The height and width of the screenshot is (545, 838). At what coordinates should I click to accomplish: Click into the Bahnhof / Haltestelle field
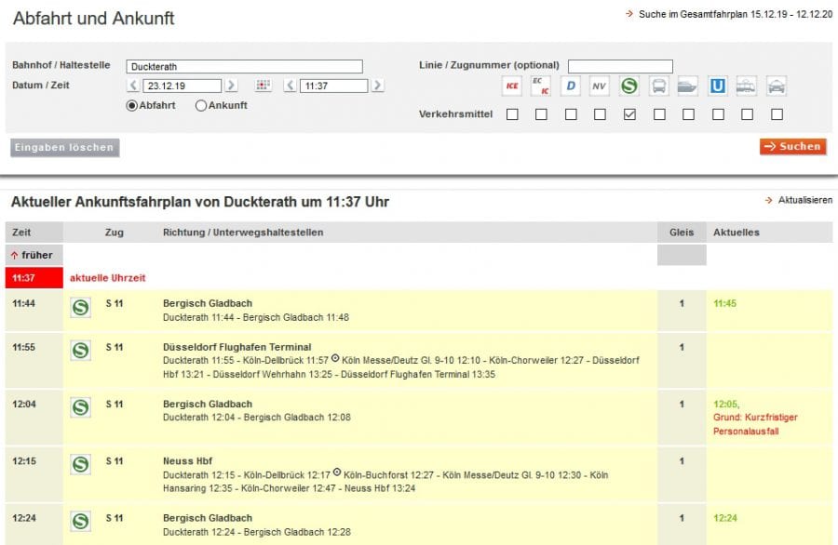click(x=244, y=66)
